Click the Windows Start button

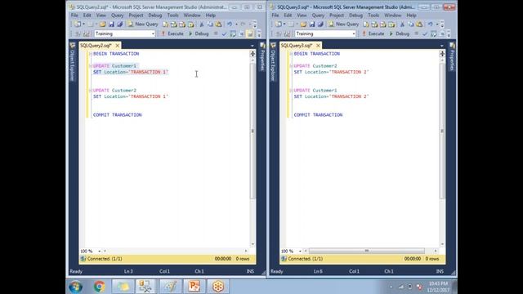click(76, 287)
